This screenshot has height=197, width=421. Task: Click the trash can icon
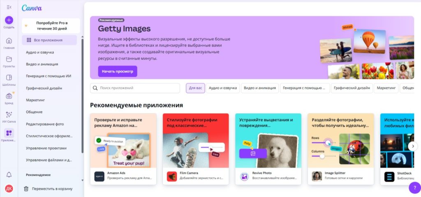[x=26, y=189]
